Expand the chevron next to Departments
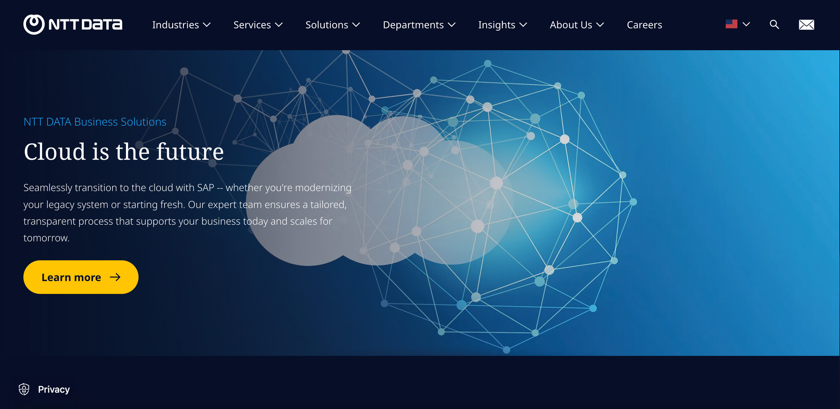The image size is (840, 409). 452,25
